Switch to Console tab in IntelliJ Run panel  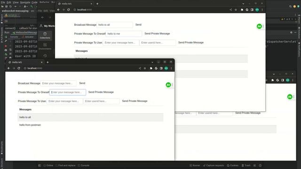point(14,37)
